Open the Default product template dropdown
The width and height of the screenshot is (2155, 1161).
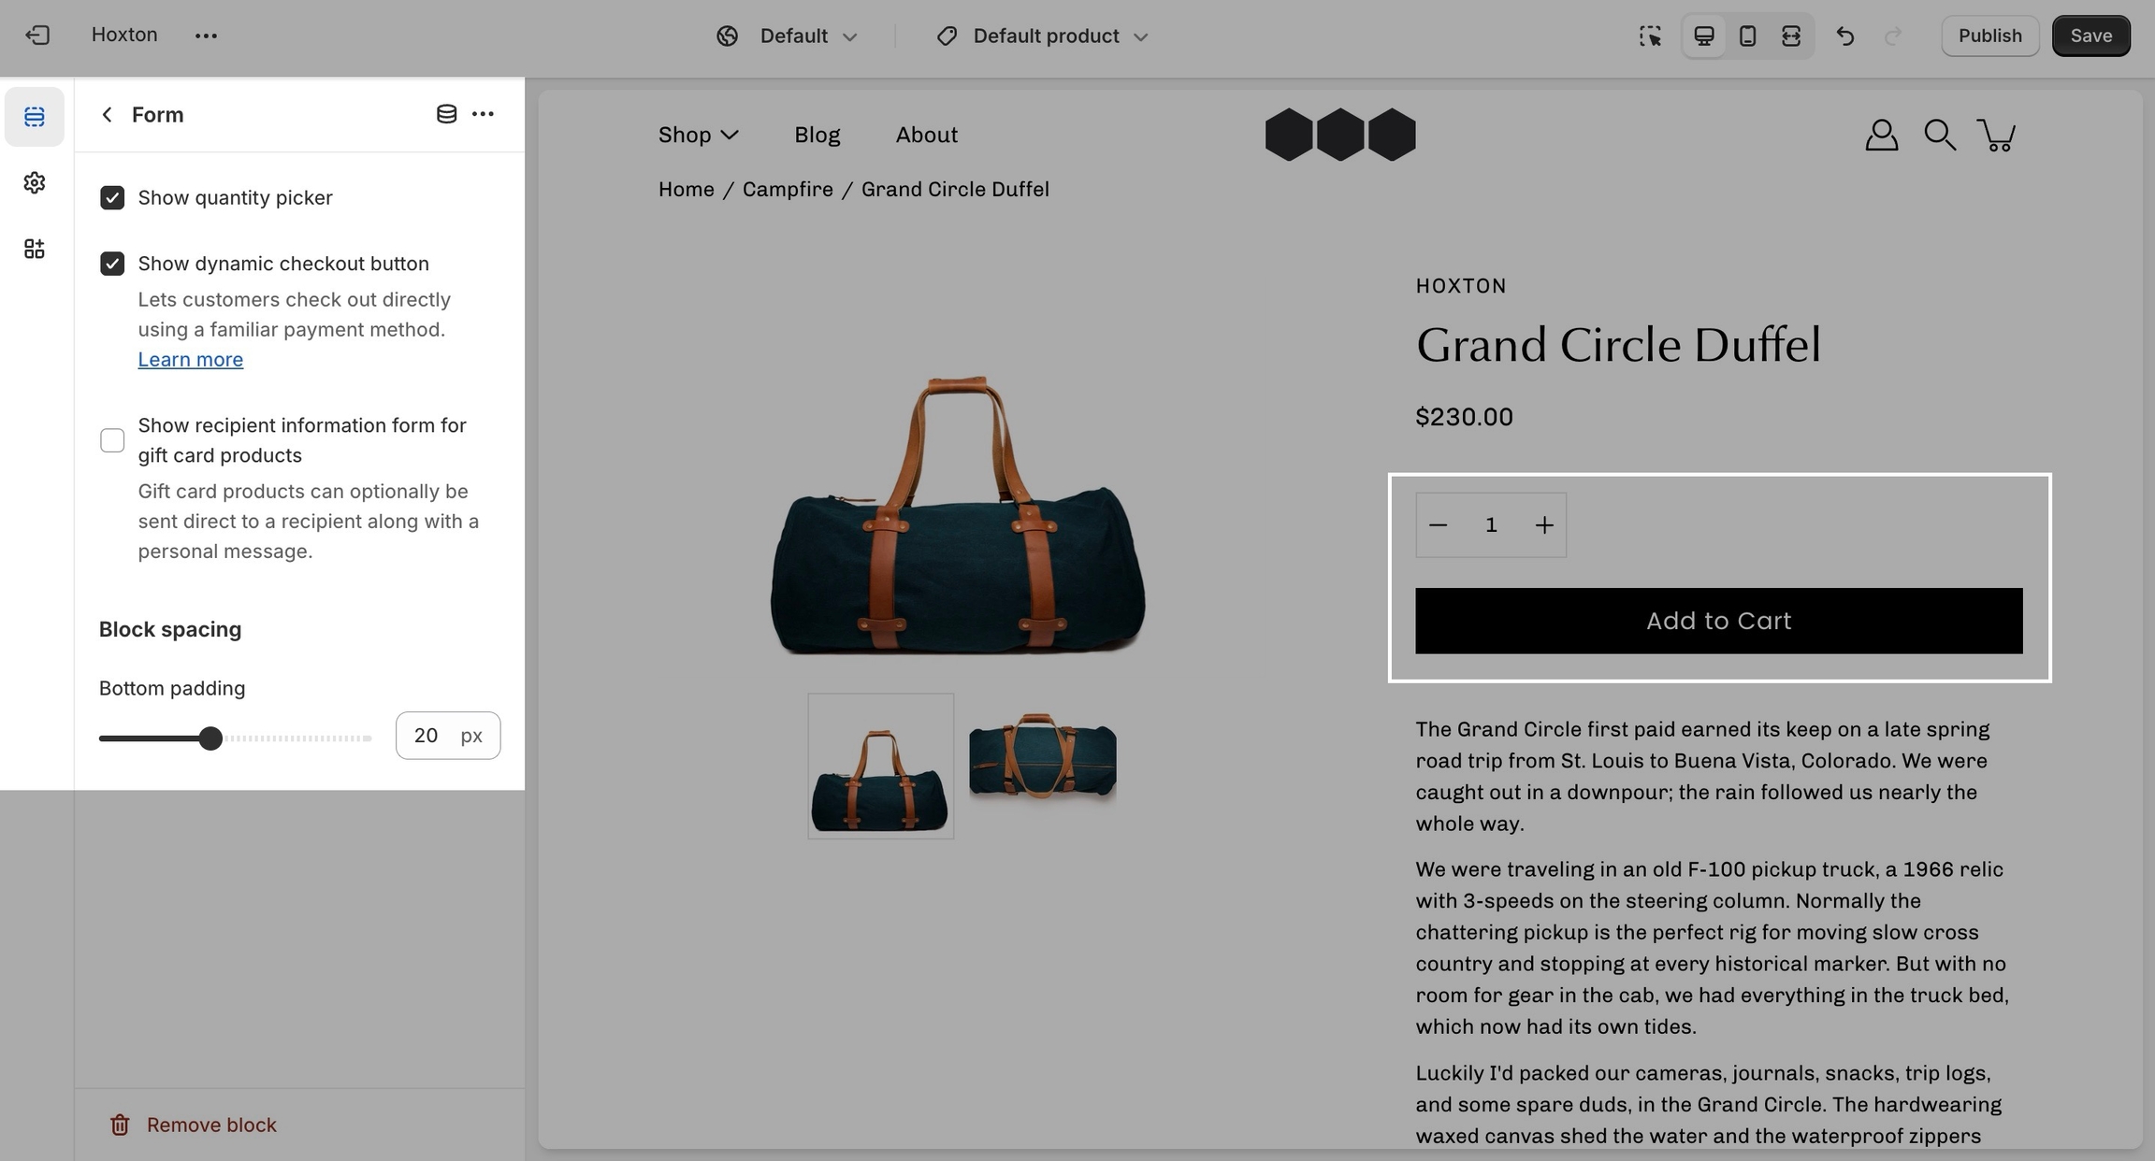(1043, 36)
